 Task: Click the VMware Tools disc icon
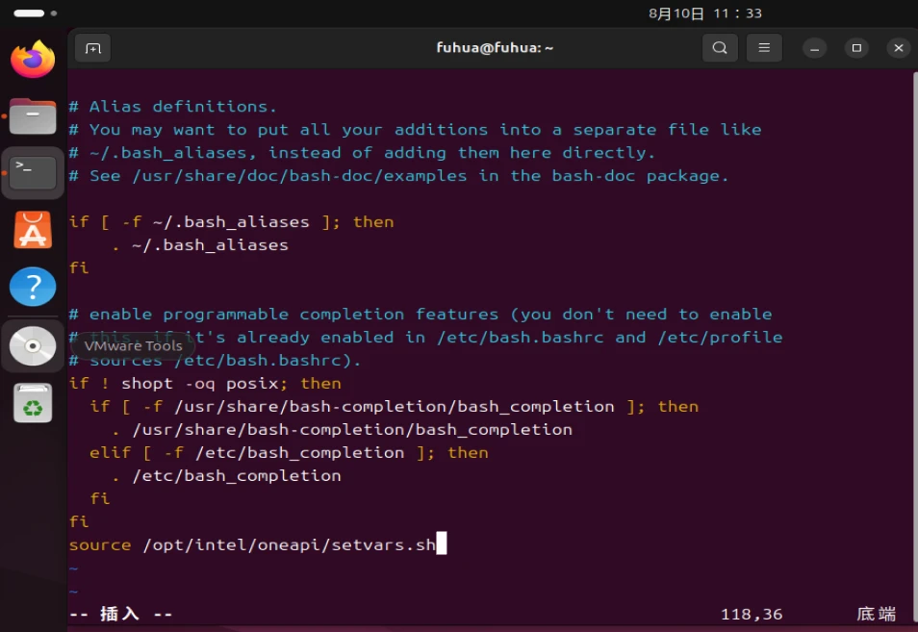[33, 346]
